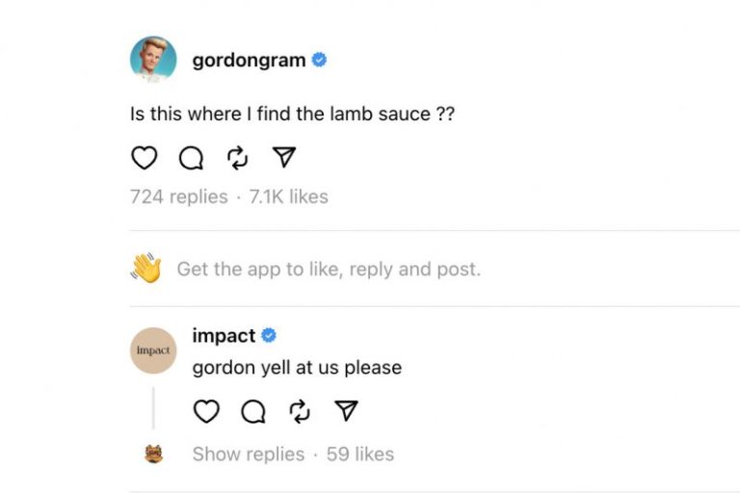This screenshot has height=493, width=740.
Task: View the 59 likes on impact's reply
Action: pos(360,454)
